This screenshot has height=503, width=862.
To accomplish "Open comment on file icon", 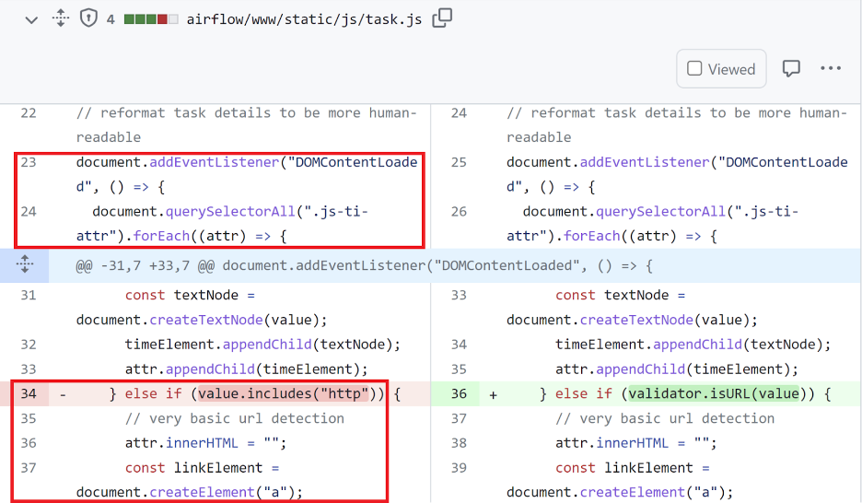I will coord(791,69).
